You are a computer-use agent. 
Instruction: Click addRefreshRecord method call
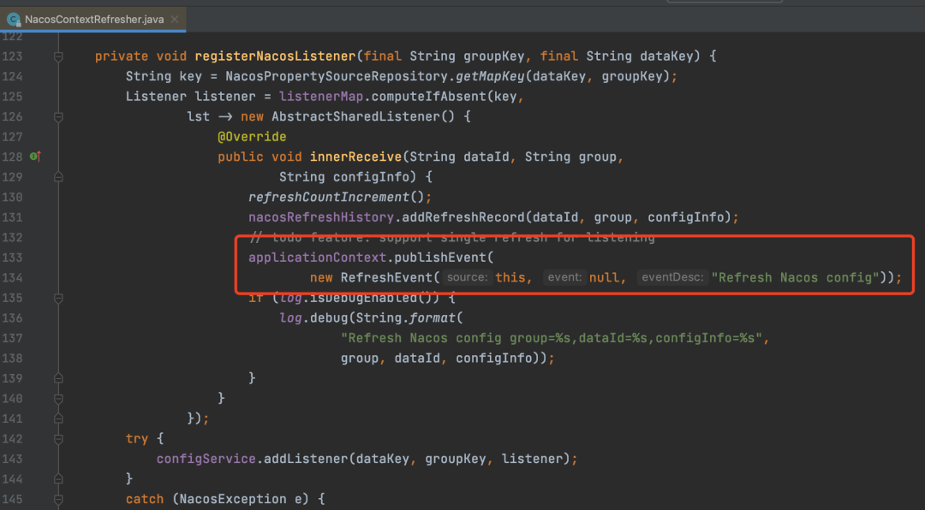tap(463, 217)
